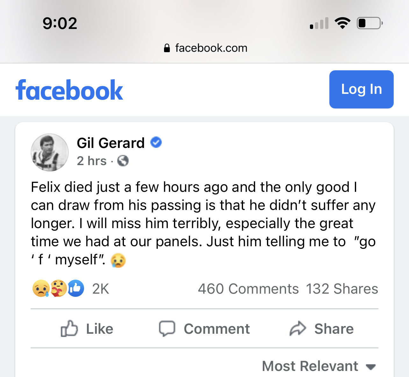Open Gil Gerard's profile picture
The height and width of the screenshot is (377, 409).
click(x=50, y=152)
